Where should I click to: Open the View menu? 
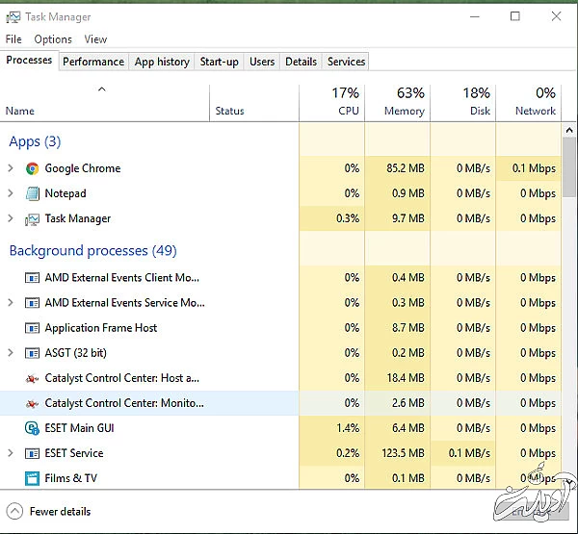click(x=95, y=39)
